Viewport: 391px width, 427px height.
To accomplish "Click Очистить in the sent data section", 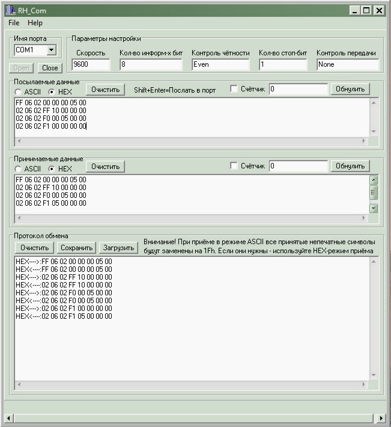I will click(105, 90).
